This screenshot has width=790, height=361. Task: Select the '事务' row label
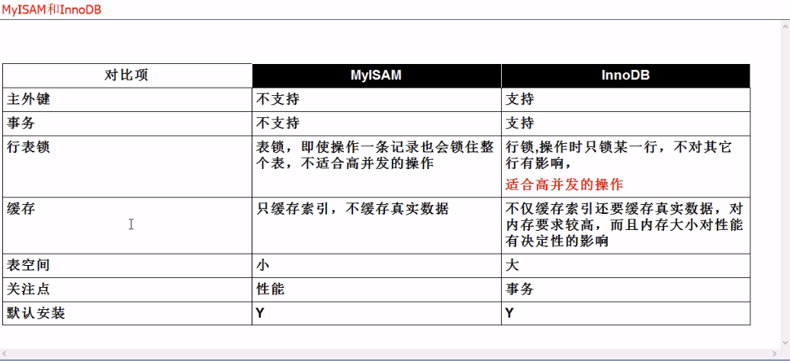tap(21, 123)
